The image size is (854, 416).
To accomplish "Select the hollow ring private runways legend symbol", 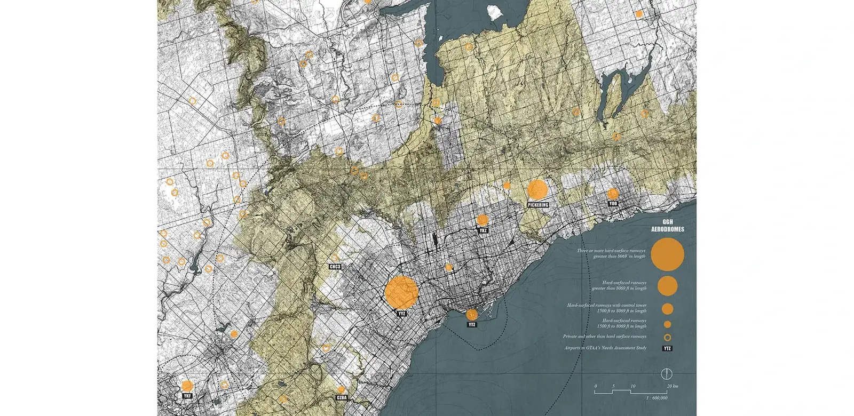I will pos(667,337).
